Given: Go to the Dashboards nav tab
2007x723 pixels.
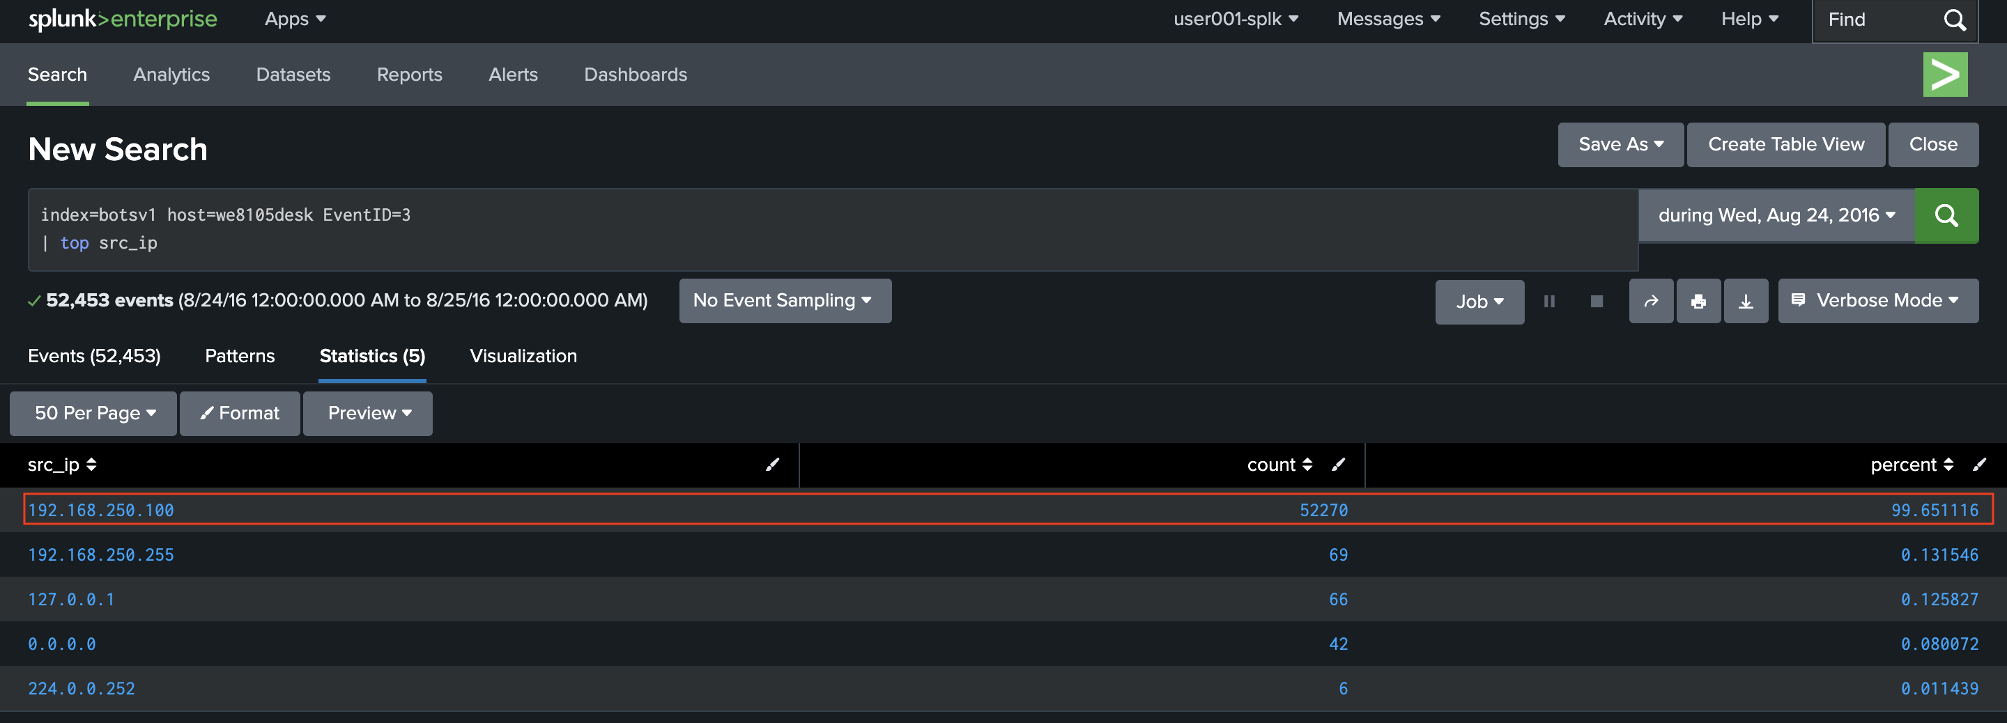Looking at the screenshot, I should [x=635, y=75].
